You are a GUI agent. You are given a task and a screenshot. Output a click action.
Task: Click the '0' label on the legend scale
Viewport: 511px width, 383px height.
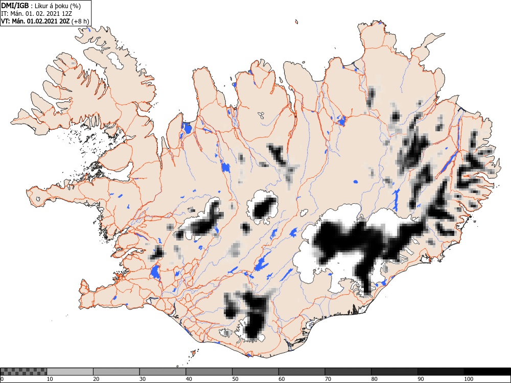click(2, 379)
